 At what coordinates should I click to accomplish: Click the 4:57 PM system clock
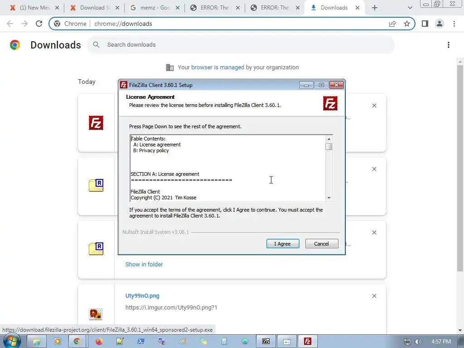(441, 342)
